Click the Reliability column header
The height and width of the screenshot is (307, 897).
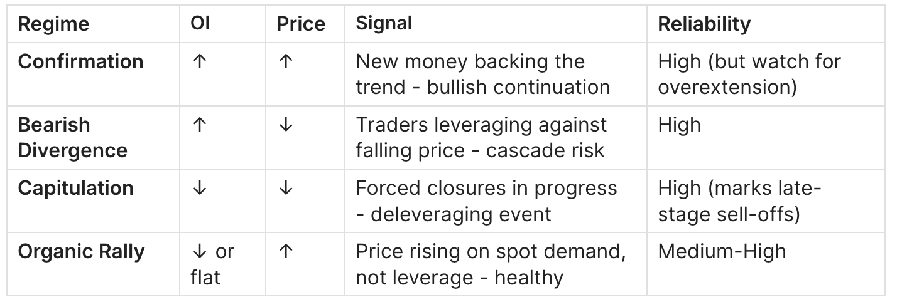coord(704,24)
